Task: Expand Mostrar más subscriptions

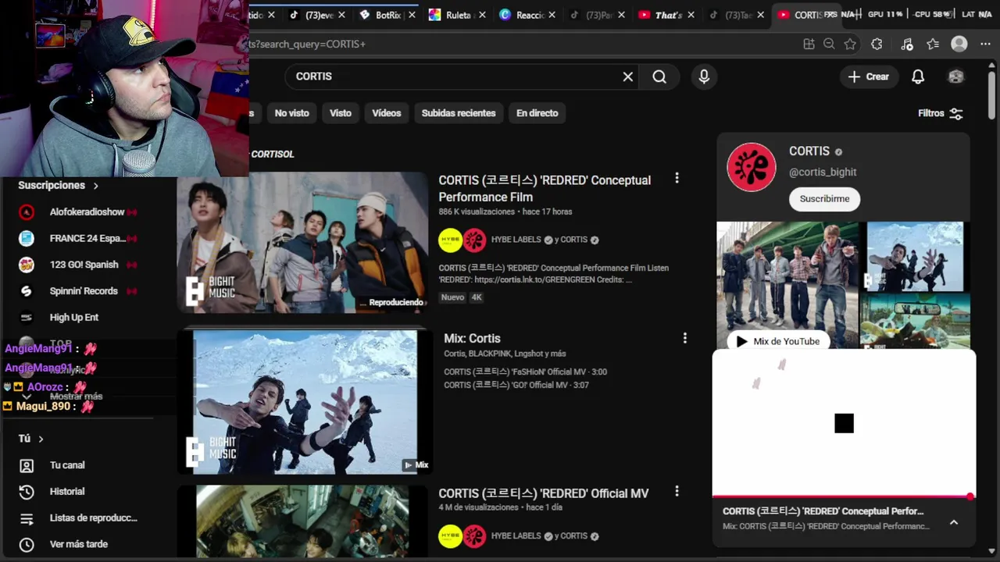Action: (x=76, y=397)
